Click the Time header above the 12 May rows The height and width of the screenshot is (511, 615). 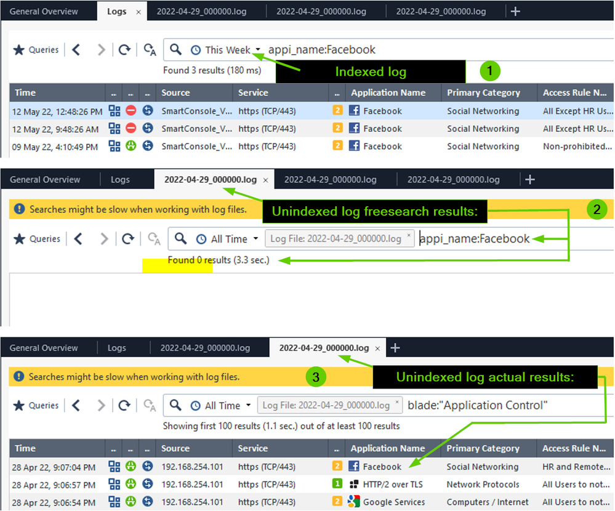click(25, 92)
